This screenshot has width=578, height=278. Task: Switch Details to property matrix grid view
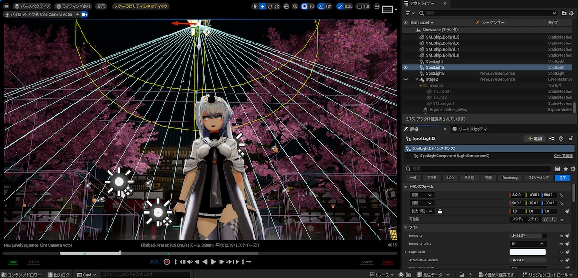(557, 169)
